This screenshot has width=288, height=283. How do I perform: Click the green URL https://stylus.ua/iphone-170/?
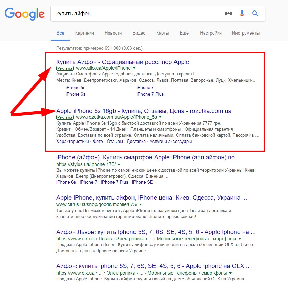(x=86, y=164)
